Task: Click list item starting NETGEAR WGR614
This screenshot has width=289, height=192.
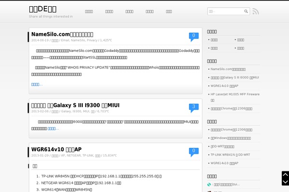Action: (81, 183)
